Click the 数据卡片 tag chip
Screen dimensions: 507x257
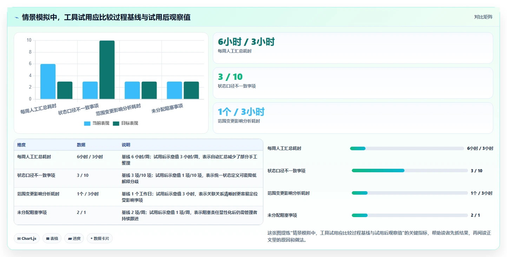(100, 238)
